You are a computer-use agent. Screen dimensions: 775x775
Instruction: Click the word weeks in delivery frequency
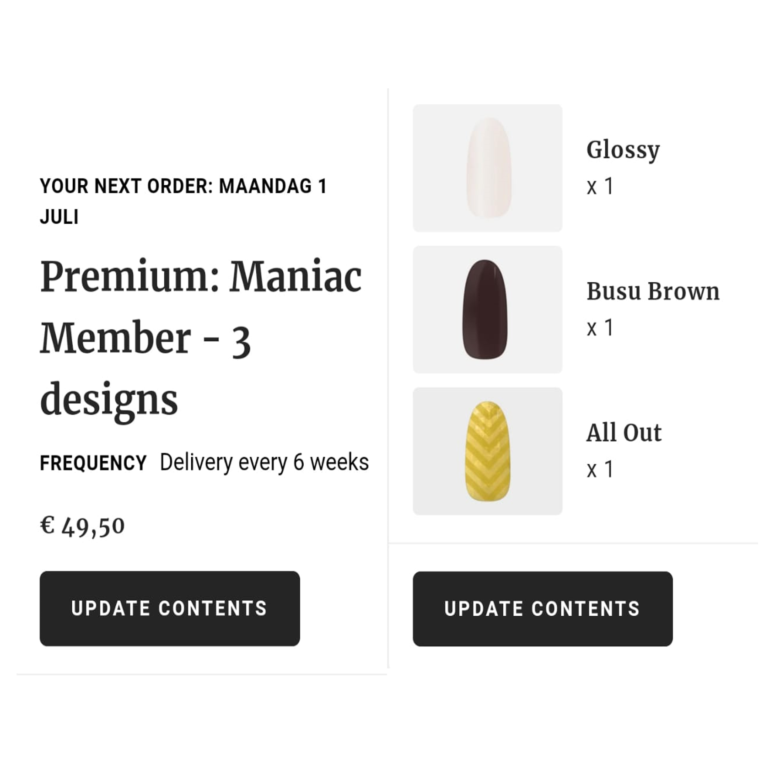coord(339,462)
